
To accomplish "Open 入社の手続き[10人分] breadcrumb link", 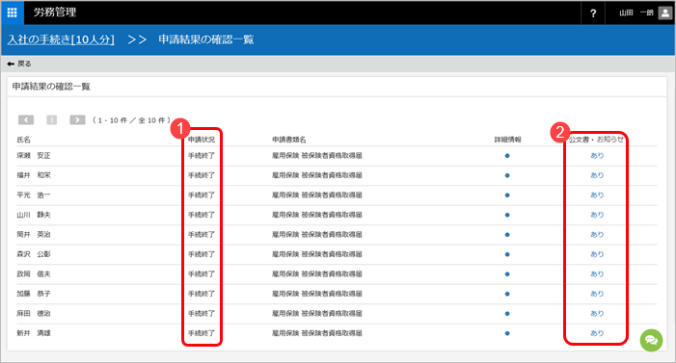I will 61,39.
